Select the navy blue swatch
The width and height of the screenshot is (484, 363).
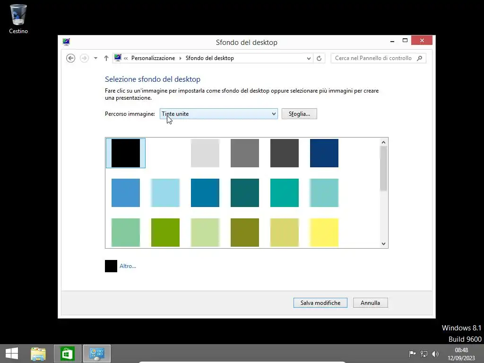(324, 153)
